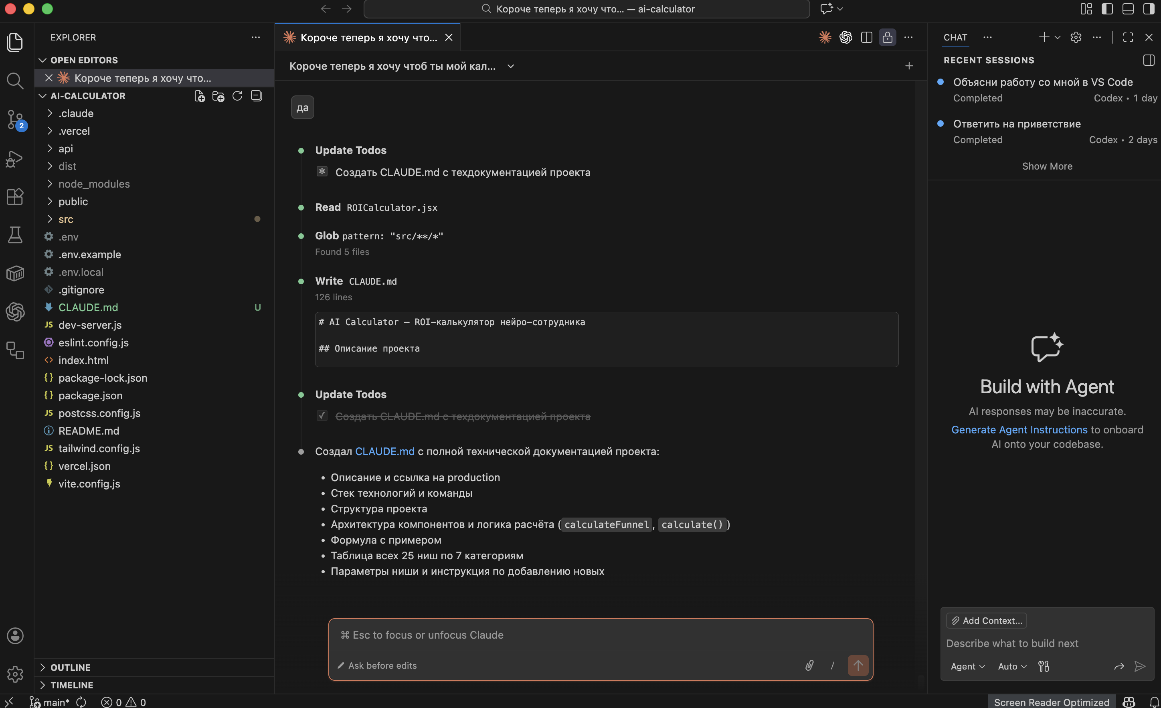Click the New File icon in Explorer
The width and height of the screenshot is (1161, 708).
pos(199,96)
